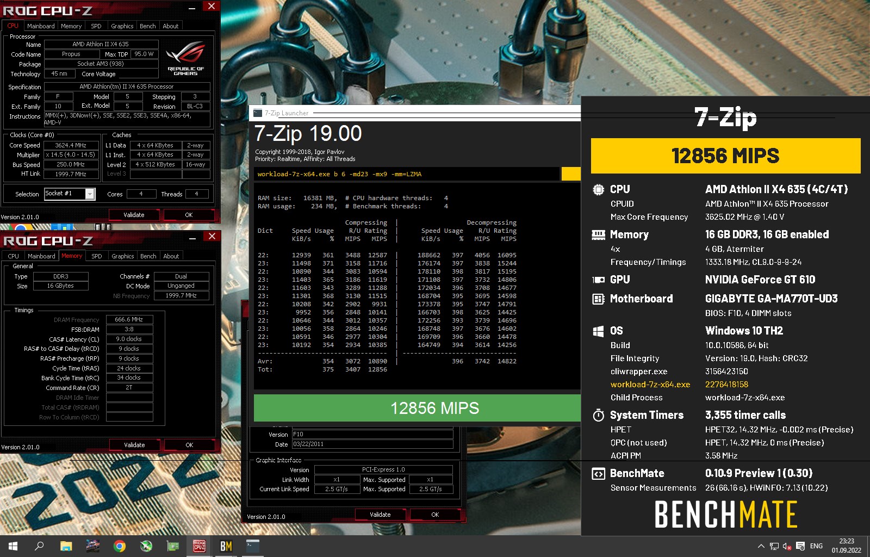This screenshot has width=870, height=557.
Task: Click the workload-7z-x64.exe hash 2276418158
Action: point(726,385)
